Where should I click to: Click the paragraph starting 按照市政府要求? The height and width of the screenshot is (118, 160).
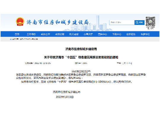click(76, 82)
